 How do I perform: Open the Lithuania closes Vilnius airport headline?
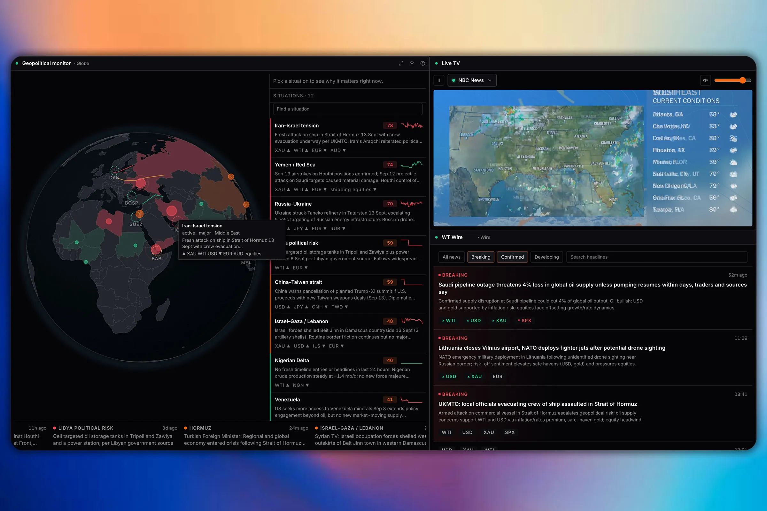552,348
